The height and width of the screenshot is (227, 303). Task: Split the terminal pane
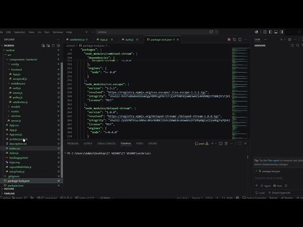coord(221,143)
